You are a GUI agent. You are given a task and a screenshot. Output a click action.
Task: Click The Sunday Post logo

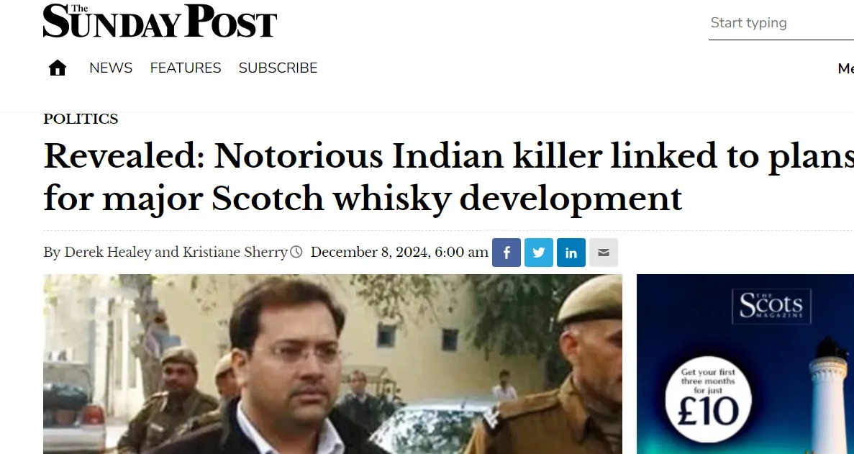tap(160, 21)
